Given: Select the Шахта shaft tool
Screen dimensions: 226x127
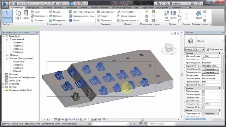Looking at the screenshot, I should (173, 15).
